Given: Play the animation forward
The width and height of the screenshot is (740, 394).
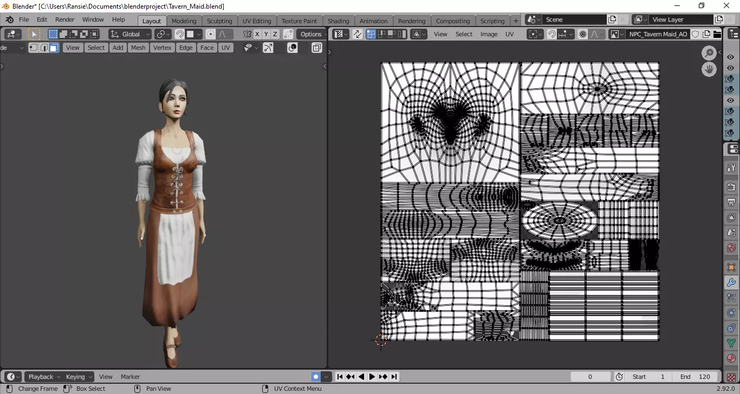Looking at the screenshot, I should click(x=372, y=377).
